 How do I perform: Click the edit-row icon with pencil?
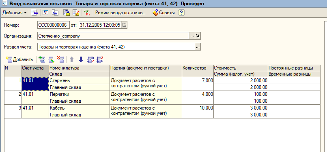(x=51, y=60)
